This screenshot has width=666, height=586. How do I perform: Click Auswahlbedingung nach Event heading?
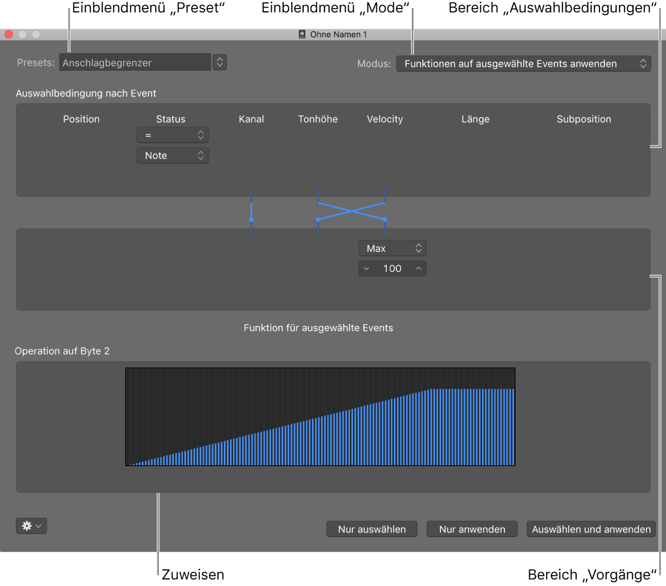coord(86,93)
